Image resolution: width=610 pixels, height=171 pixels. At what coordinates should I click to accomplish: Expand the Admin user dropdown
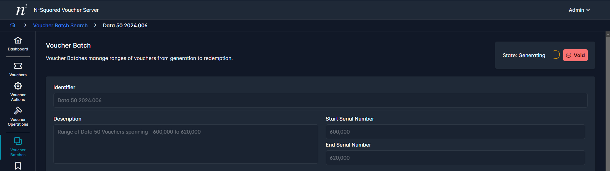tap(579, 10)
